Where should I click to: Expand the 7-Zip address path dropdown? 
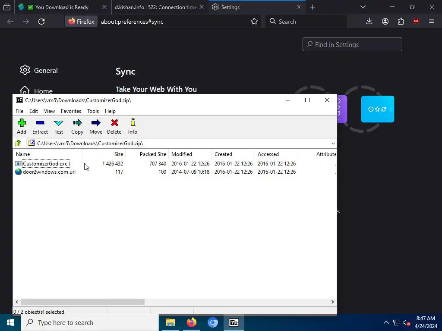click(333, 143)
